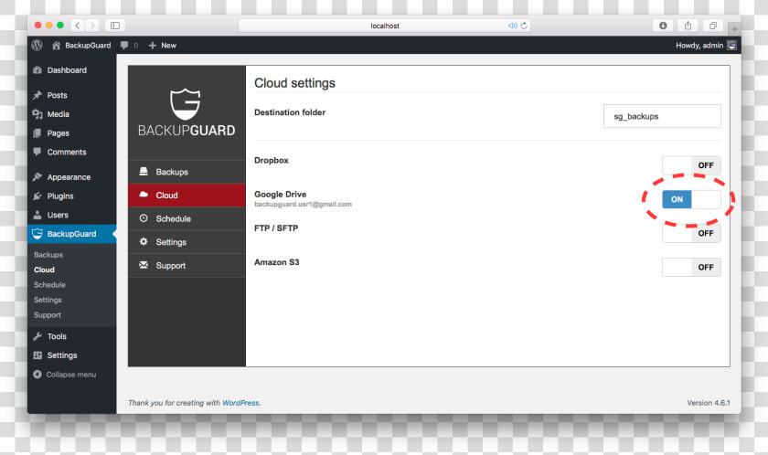Open a new Safari tab
This screenshot has width=768, height=455.
pos(734,29)
